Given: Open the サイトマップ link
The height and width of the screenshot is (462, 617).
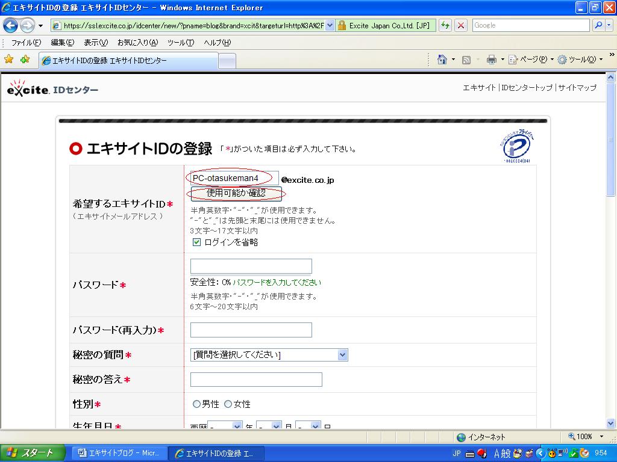Looking at the screenshot, I should [577, 88].
